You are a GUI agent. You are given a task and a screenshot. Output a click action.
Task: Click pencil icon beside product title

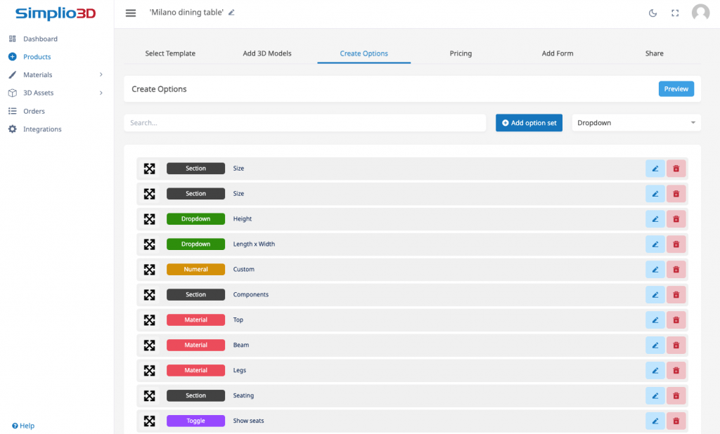(232, 13)
